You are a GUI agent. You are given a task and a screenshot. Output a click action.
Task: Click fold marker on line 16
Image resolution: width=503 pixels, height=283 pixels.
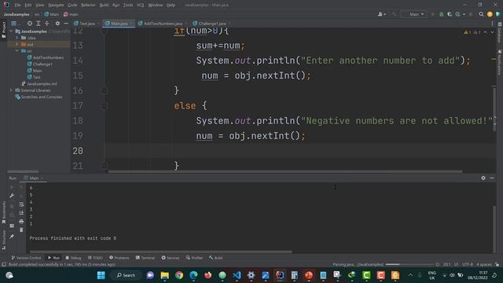pos(105,90)
